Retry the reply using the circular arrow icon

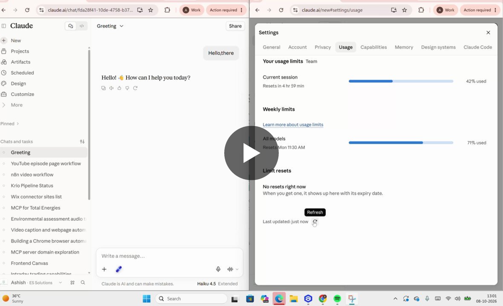(135, 88)
